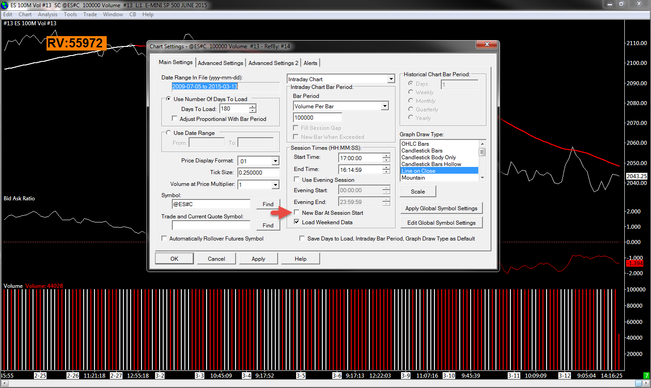Click the Evening Start spinner arrows
The height and width of the screenshot is (388, 651).
(386, 190)
